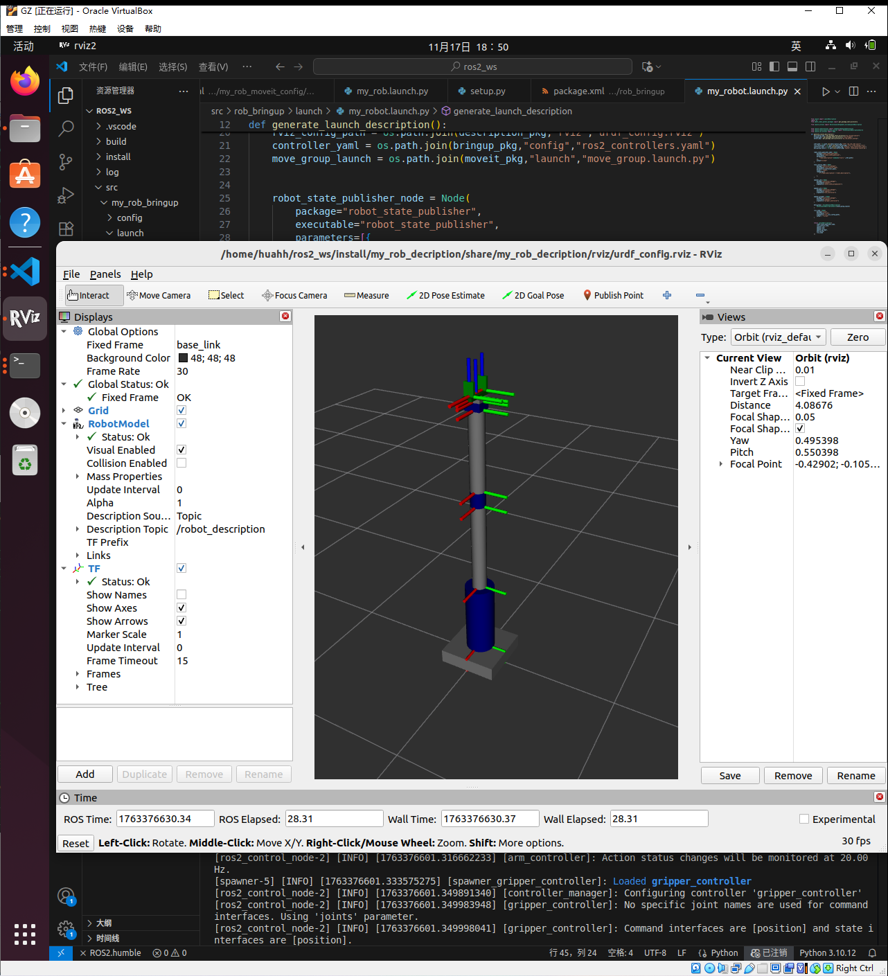Image resolution: width=888 pixels, height=976 pixels.
Task: Choose the Measure tool
Action: (366, 295)
